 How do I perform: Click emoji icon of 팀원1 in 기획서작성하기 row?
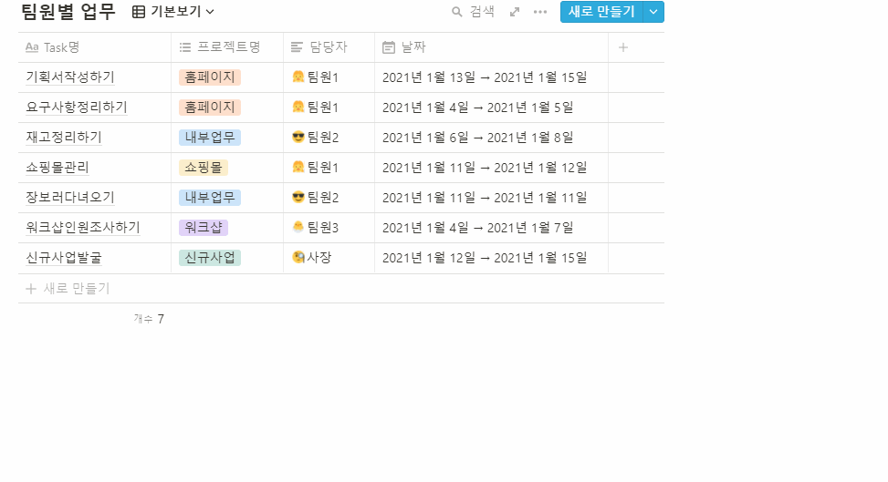298,77
